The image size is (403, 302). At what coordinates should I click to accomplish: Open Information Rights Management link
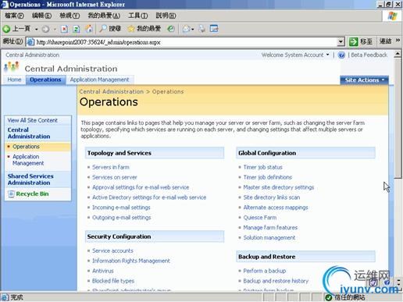(131, 261)
